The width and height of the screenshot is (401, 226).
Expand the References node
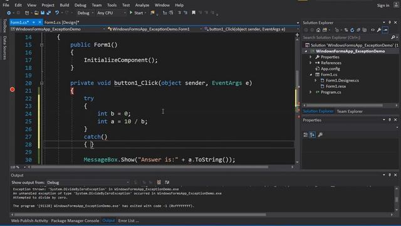click(311, 63)
